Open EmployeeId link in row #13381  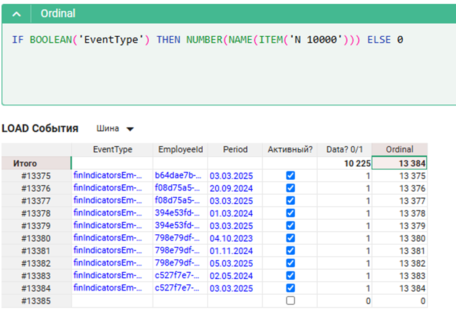pos(177,250)
